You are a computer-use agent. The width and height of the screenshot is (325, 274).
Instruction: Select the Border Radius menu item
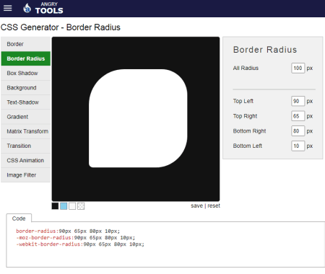point(26,58)
